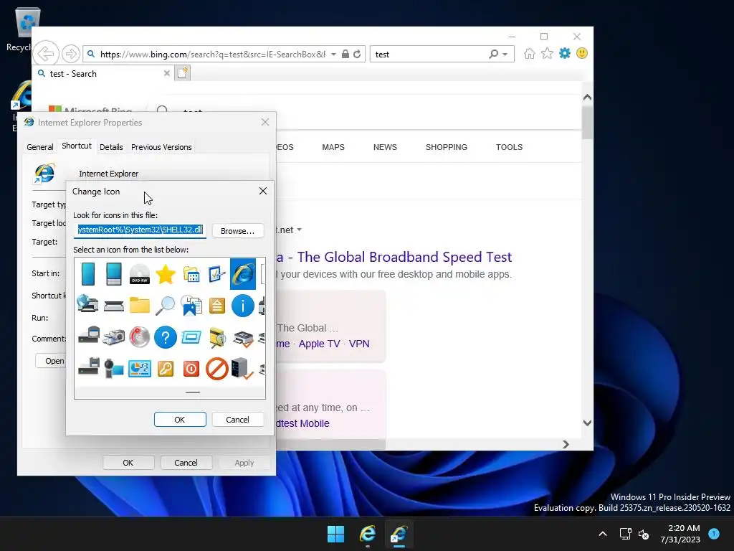Open the Windows Start menu
The width and height of the screenshot is (734, 551).
point(335,534)
